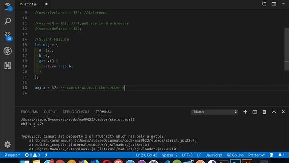Screen dimensions: 289x163
Task: Change indentation via 'Spaces: 2'
Action: tap(170, 155)
